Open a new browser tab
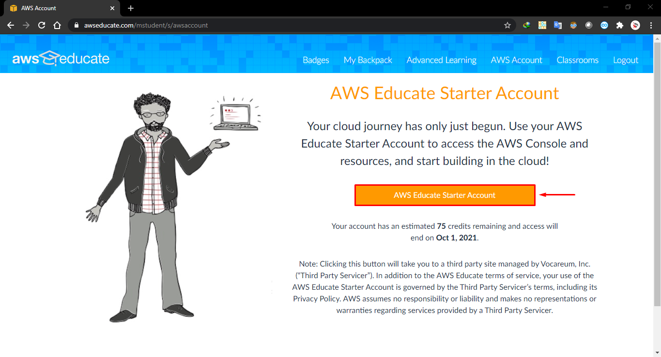This screenshot has width=661, height=357. pyautogui.click(x=131, y=8)
